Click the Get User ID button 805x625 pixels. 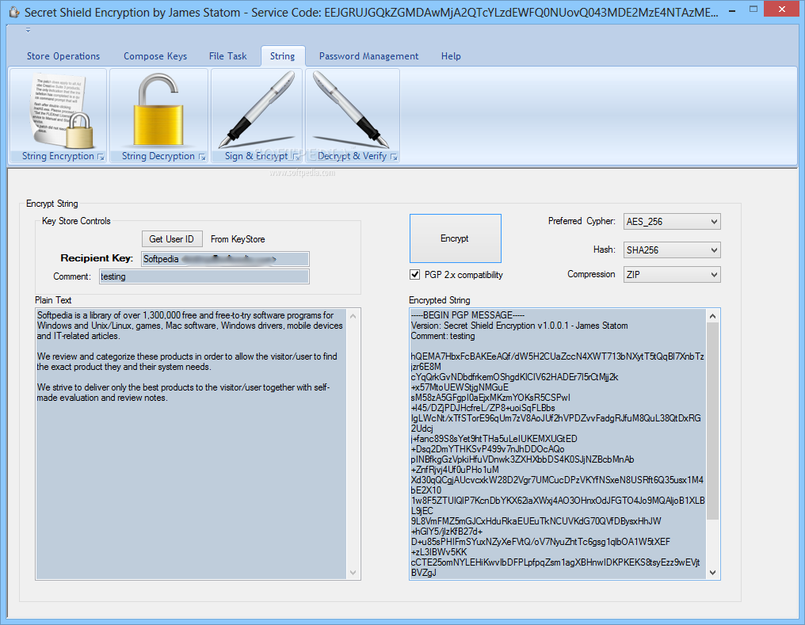pyautogui.click(x=171, y=239)
